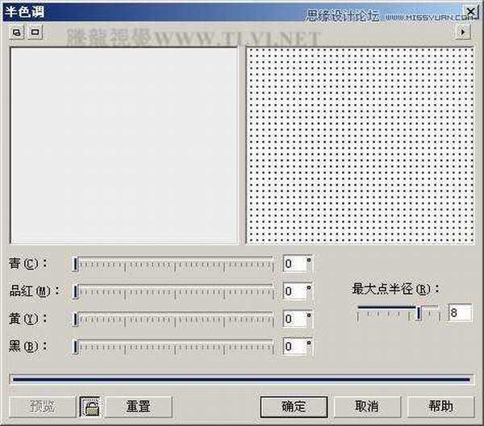Focus the Magenta (品红) angle value field
Screen dimensions: 484x426
[294, 291]
